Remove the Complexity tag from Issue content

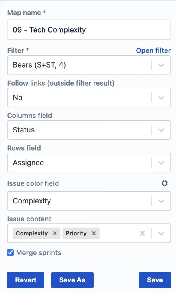[x=55, y=233]
